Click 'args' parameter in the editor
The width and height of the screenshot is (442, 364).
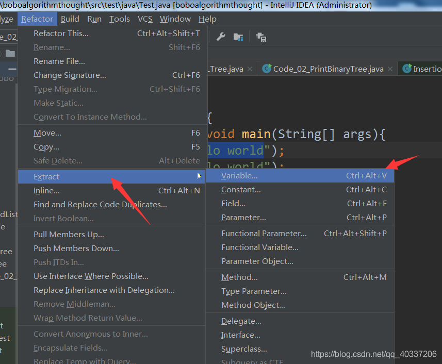(357, 135)
